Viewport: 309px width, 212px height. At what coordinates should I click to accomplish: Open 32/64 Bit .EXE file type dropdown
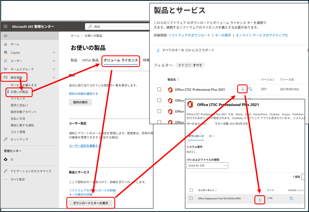207,165
